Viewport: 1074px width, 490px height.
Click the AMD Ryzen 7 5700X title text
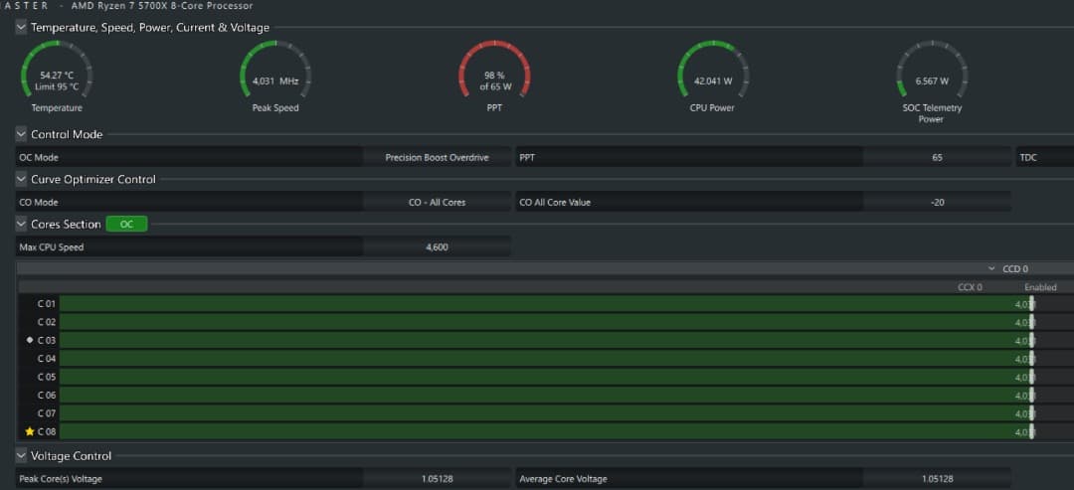click(x=162, y=6)
